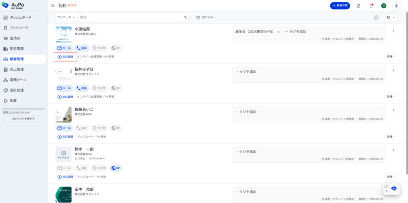Screen dimensions: 408x203
Task: Expand 詳細 for 佐藤あいこ card
Action: pos(391,137)
